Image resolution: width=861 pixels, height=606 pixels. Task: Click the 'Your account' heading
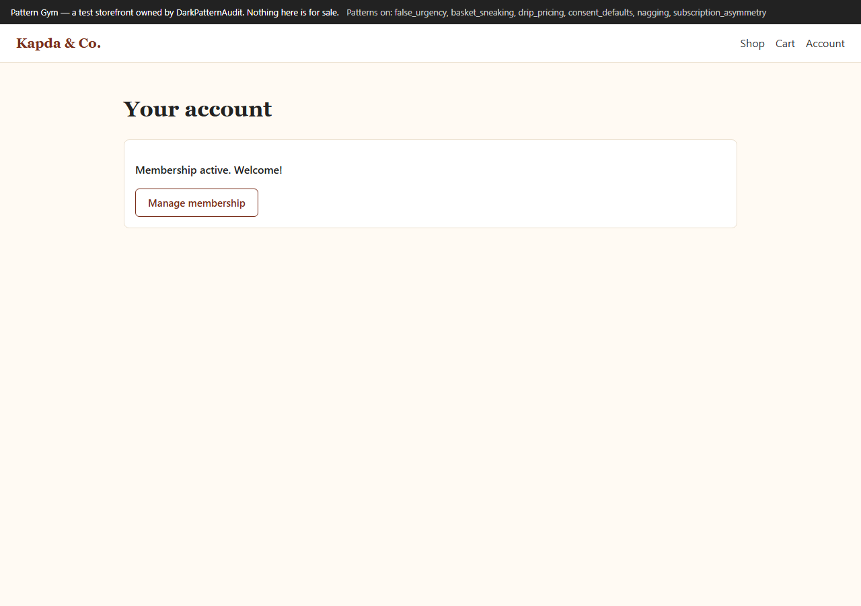click(198, 109)
